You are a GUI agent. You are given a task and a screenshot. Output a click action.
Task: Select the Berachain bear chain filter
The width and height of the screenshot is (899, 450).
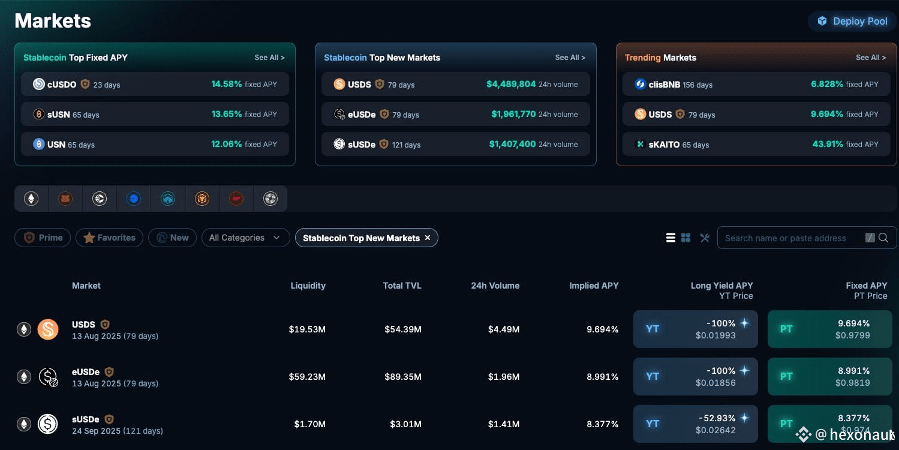65,199
